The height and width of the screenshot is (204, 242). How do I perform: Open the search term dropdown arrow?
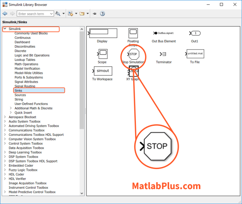point(51,14)
